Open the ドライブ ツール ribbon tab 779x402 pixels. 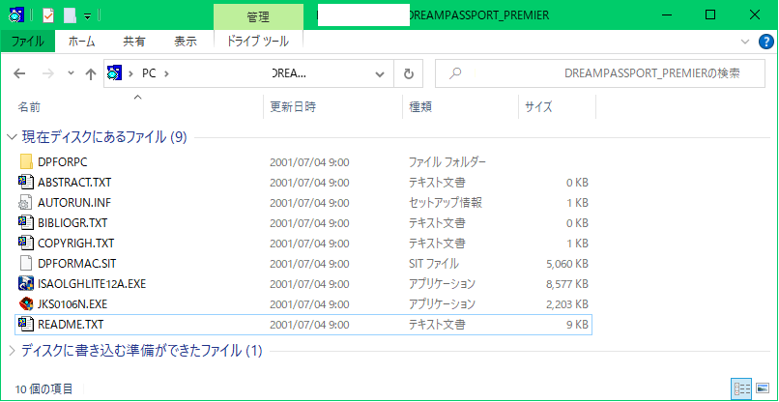point(257,42)
